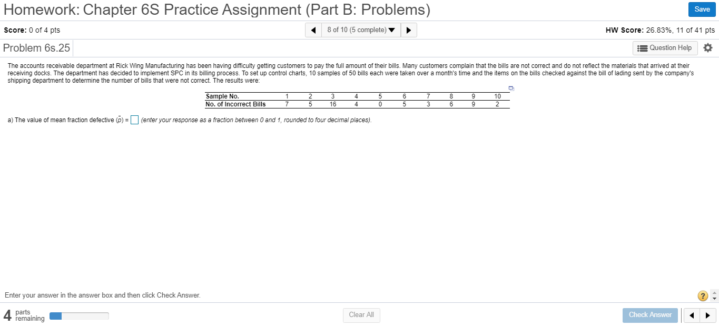
Task: Click the mean fraction defective answer box
Action: (x=134, y=120)
